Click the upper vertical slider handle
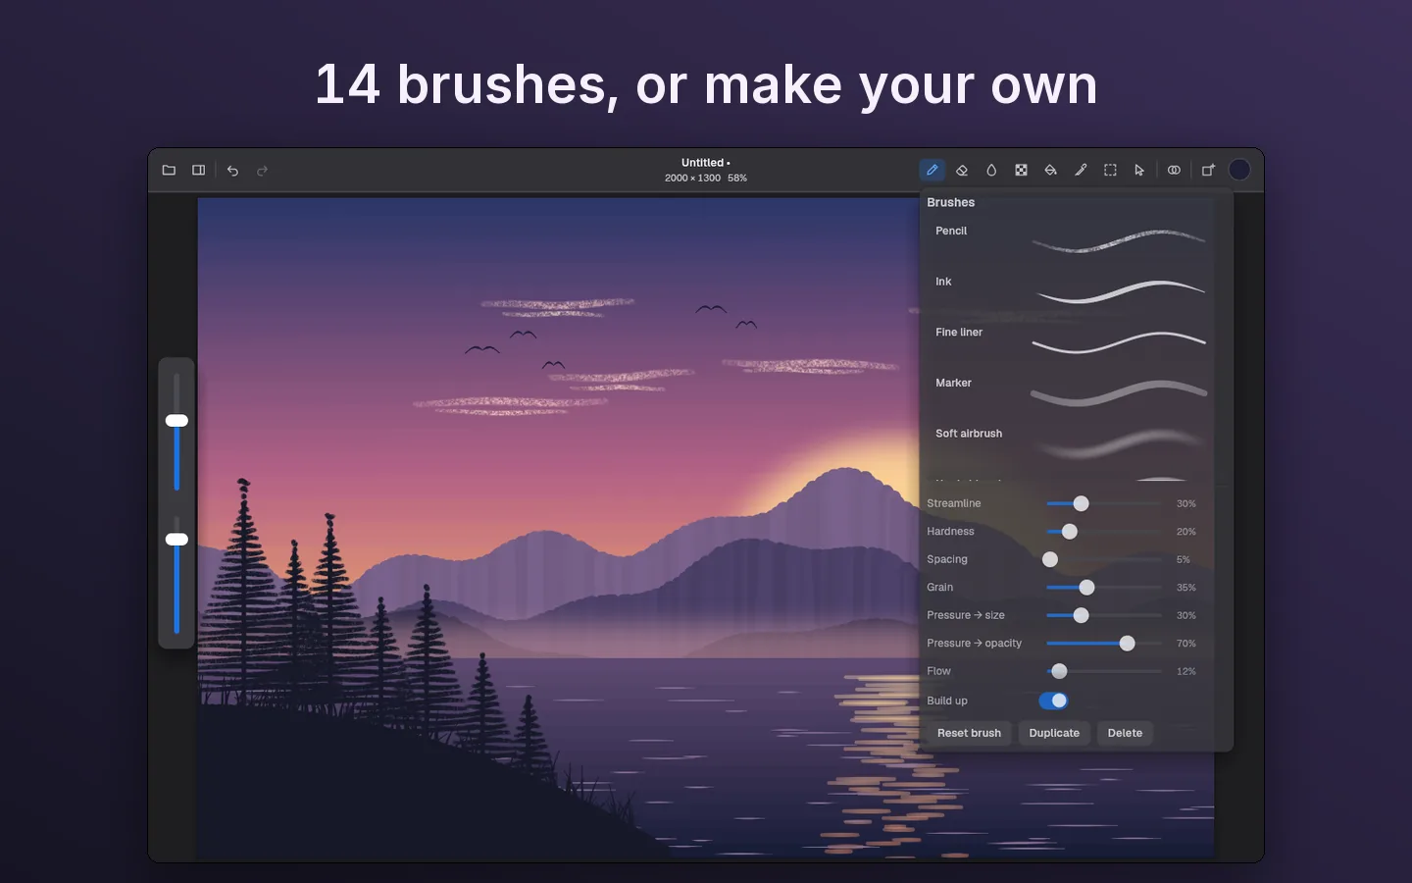Screen dimensions: 1412x883 coord(176,421)
